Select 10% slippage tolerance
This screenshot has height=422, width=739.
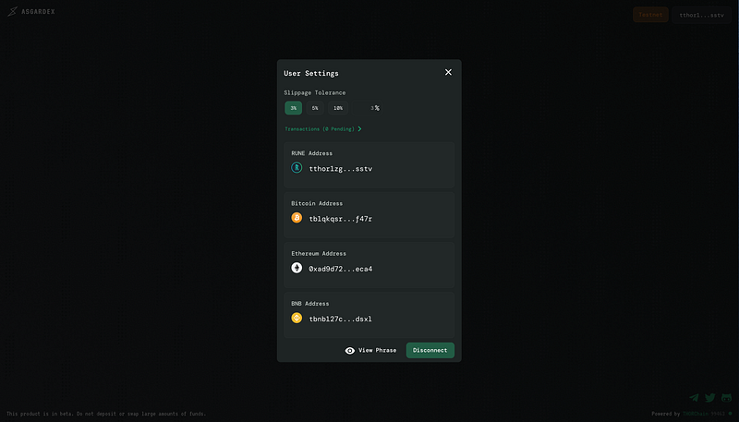tap(338, 108)
